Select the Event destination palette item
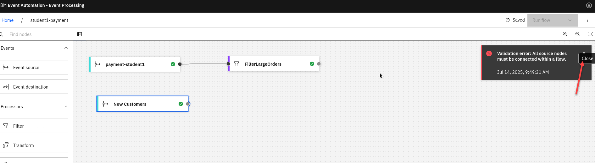The width and height of the screenshot is (595, 163). 34,87
